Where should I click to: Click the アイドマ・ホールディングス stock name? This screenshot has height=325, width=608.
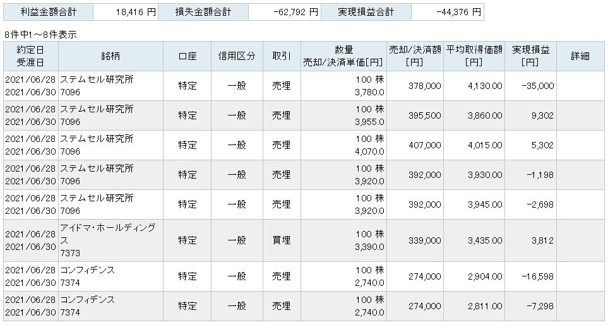[x=108, y=234]
